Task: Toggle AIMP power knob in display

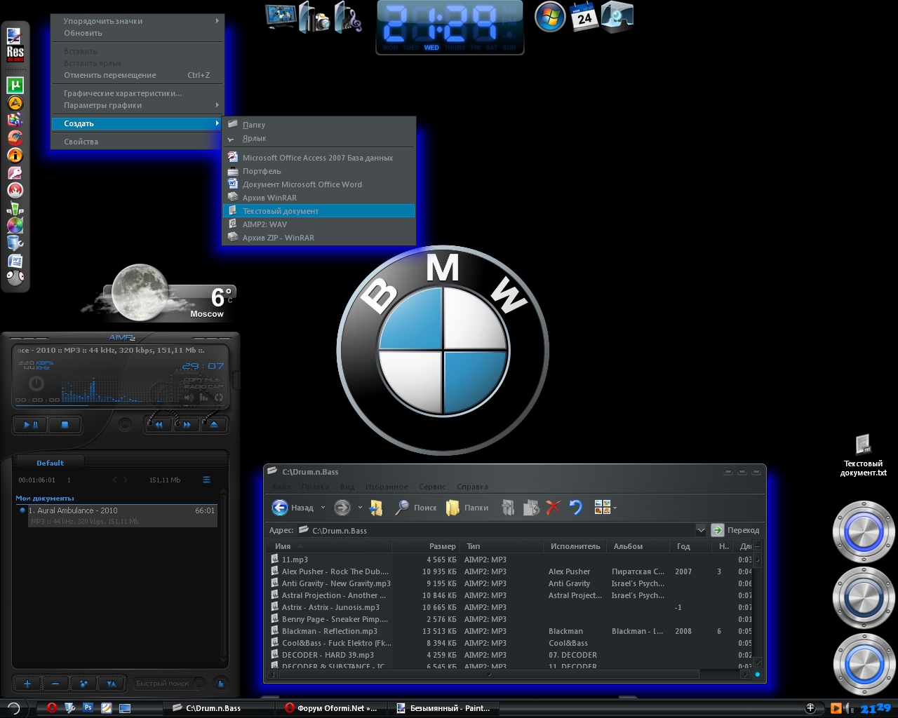Action: coord(36,384)
